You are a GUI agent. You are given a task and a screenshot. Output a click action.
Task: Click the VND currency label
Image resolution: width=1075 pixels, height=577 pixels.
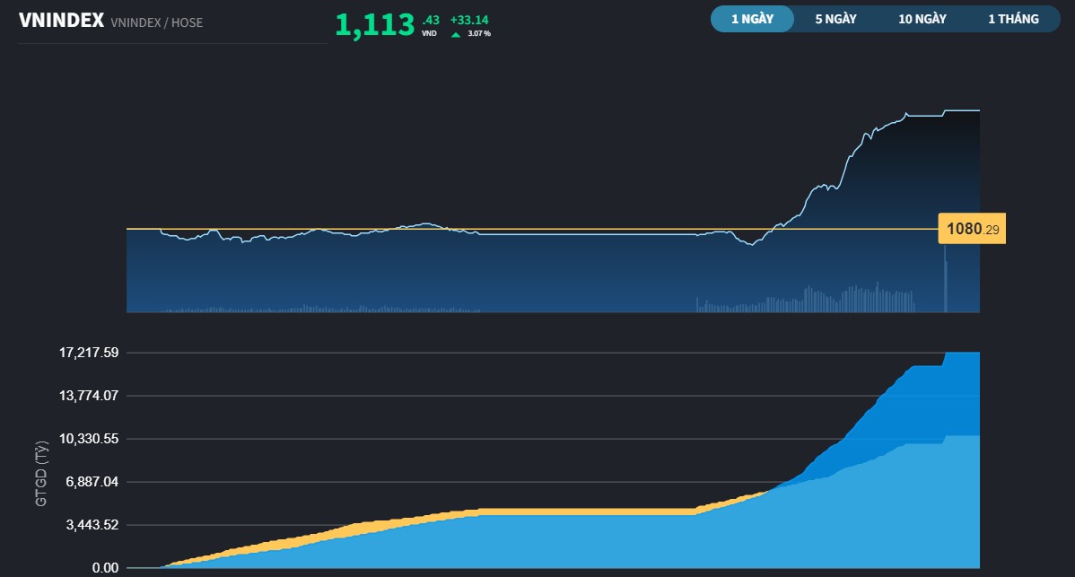[429, 33]
